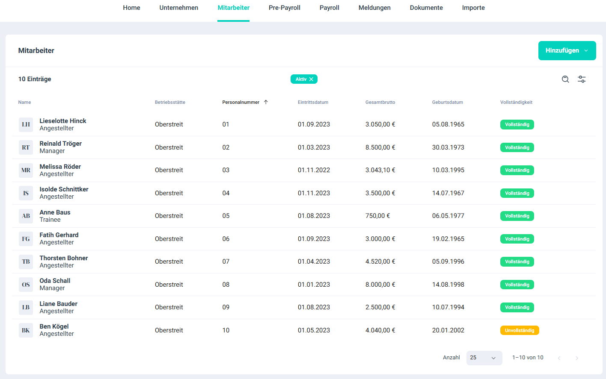The height and width of the screenshot is (379, 606).
Task: Go to next page arrow
Action: (576, 358)
